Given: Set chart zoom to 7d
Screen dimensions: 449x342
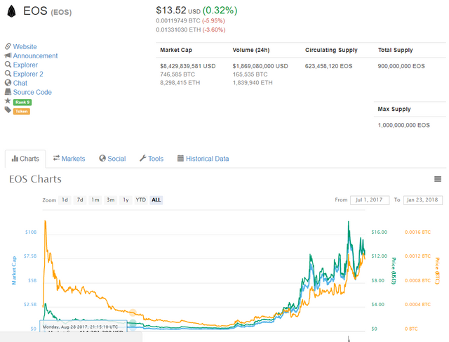Looking at the screenshot, I should 80,200.
